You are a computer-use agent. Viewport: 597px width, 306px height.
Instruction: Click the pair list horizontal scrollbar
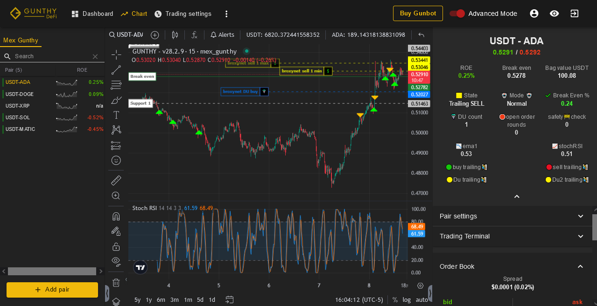click(x=52, y=271)
